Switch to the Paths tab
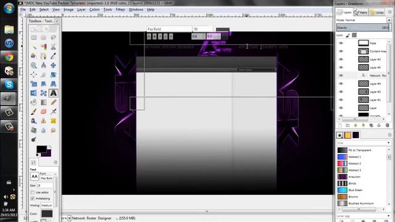Image resolution: width=395 pixels, height=222 pixels. pos(360,12)
